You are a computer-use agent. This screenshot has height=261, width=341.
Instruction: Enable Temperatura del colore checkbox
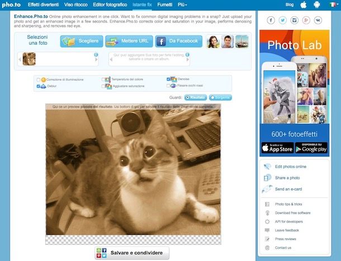103,80
